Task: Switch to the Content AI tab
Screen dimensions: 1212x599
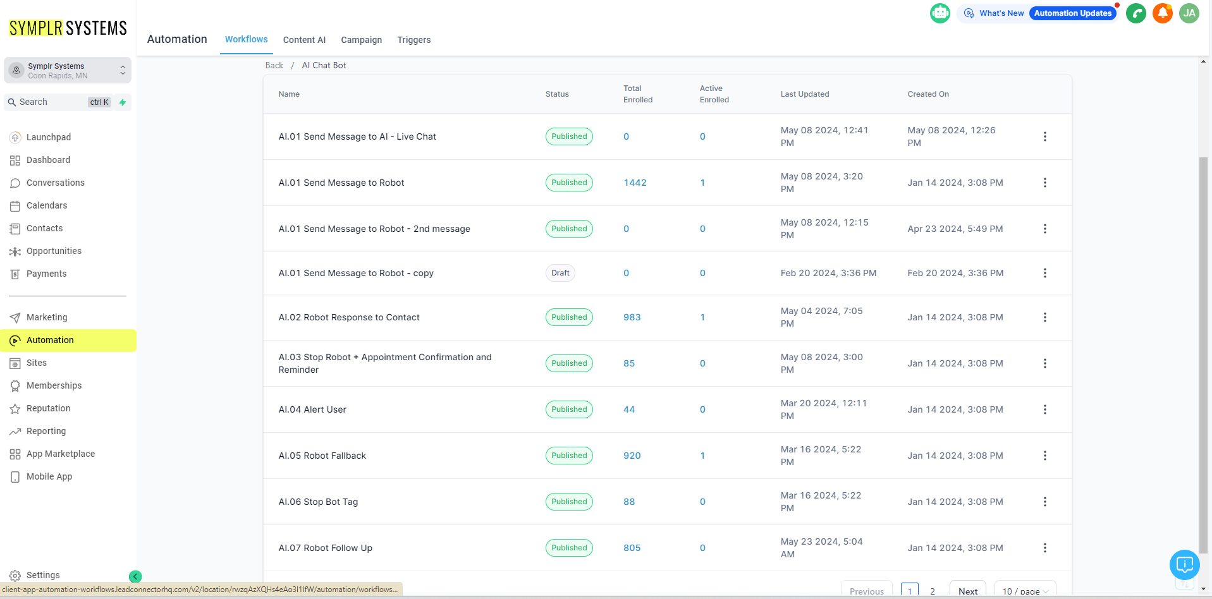Action: point(304,40)
